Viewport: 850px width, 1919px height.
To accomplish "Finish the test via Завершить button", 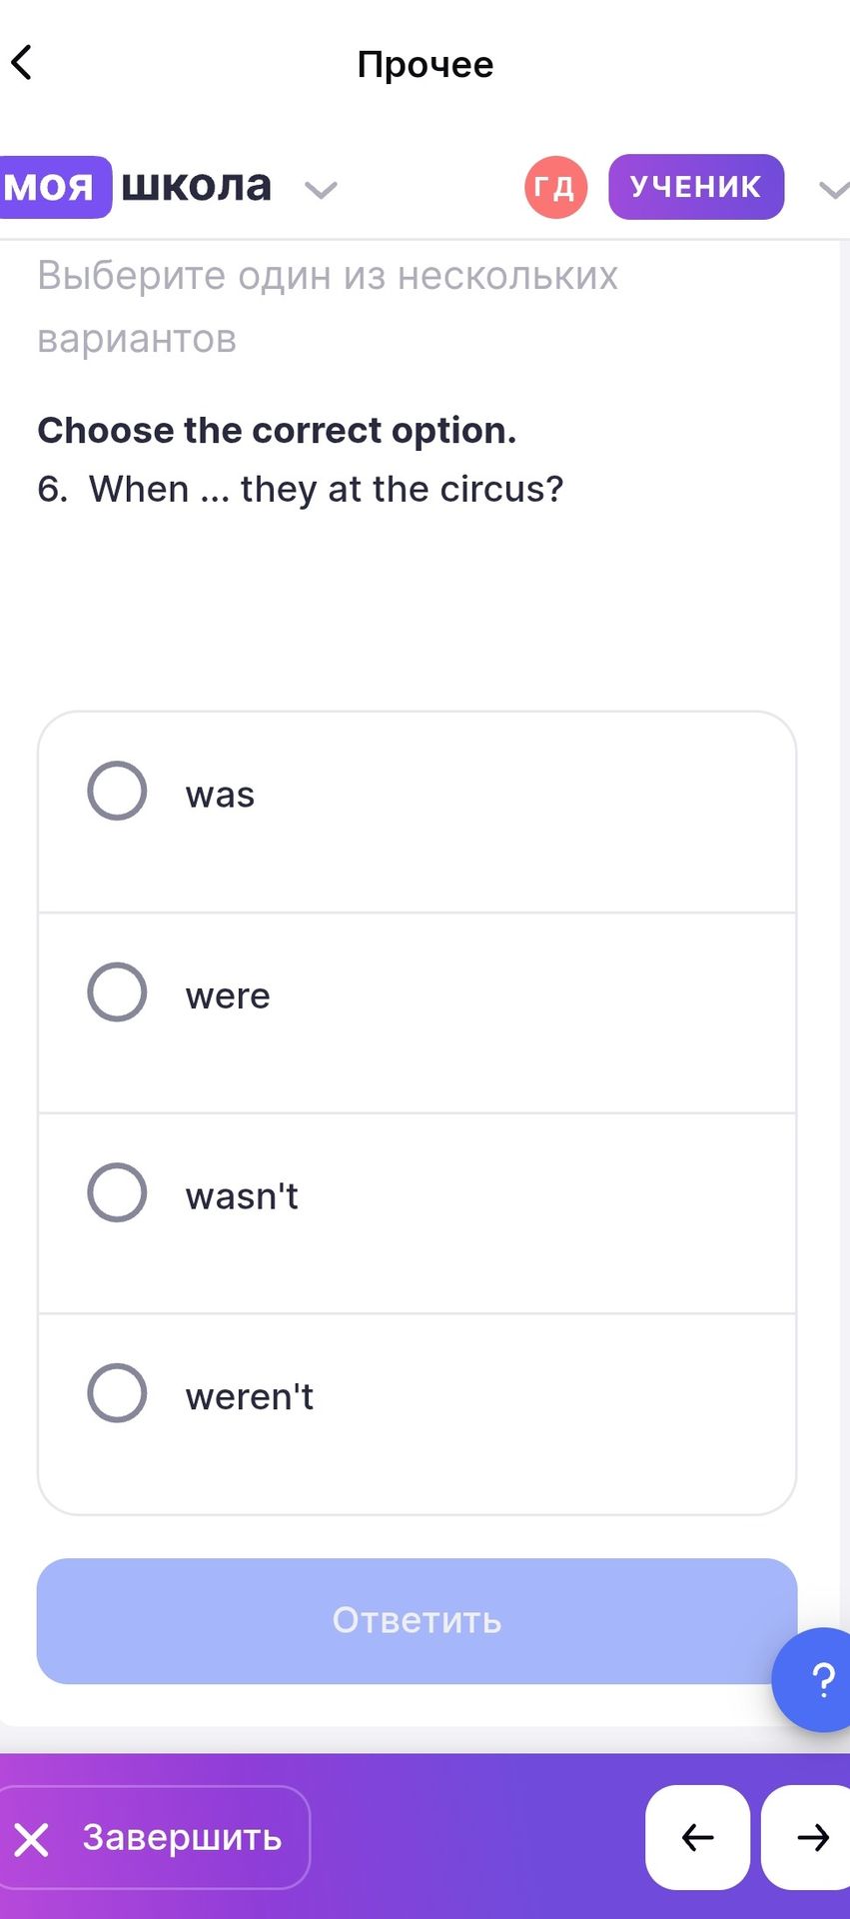I will click(x=153, y=1837).
